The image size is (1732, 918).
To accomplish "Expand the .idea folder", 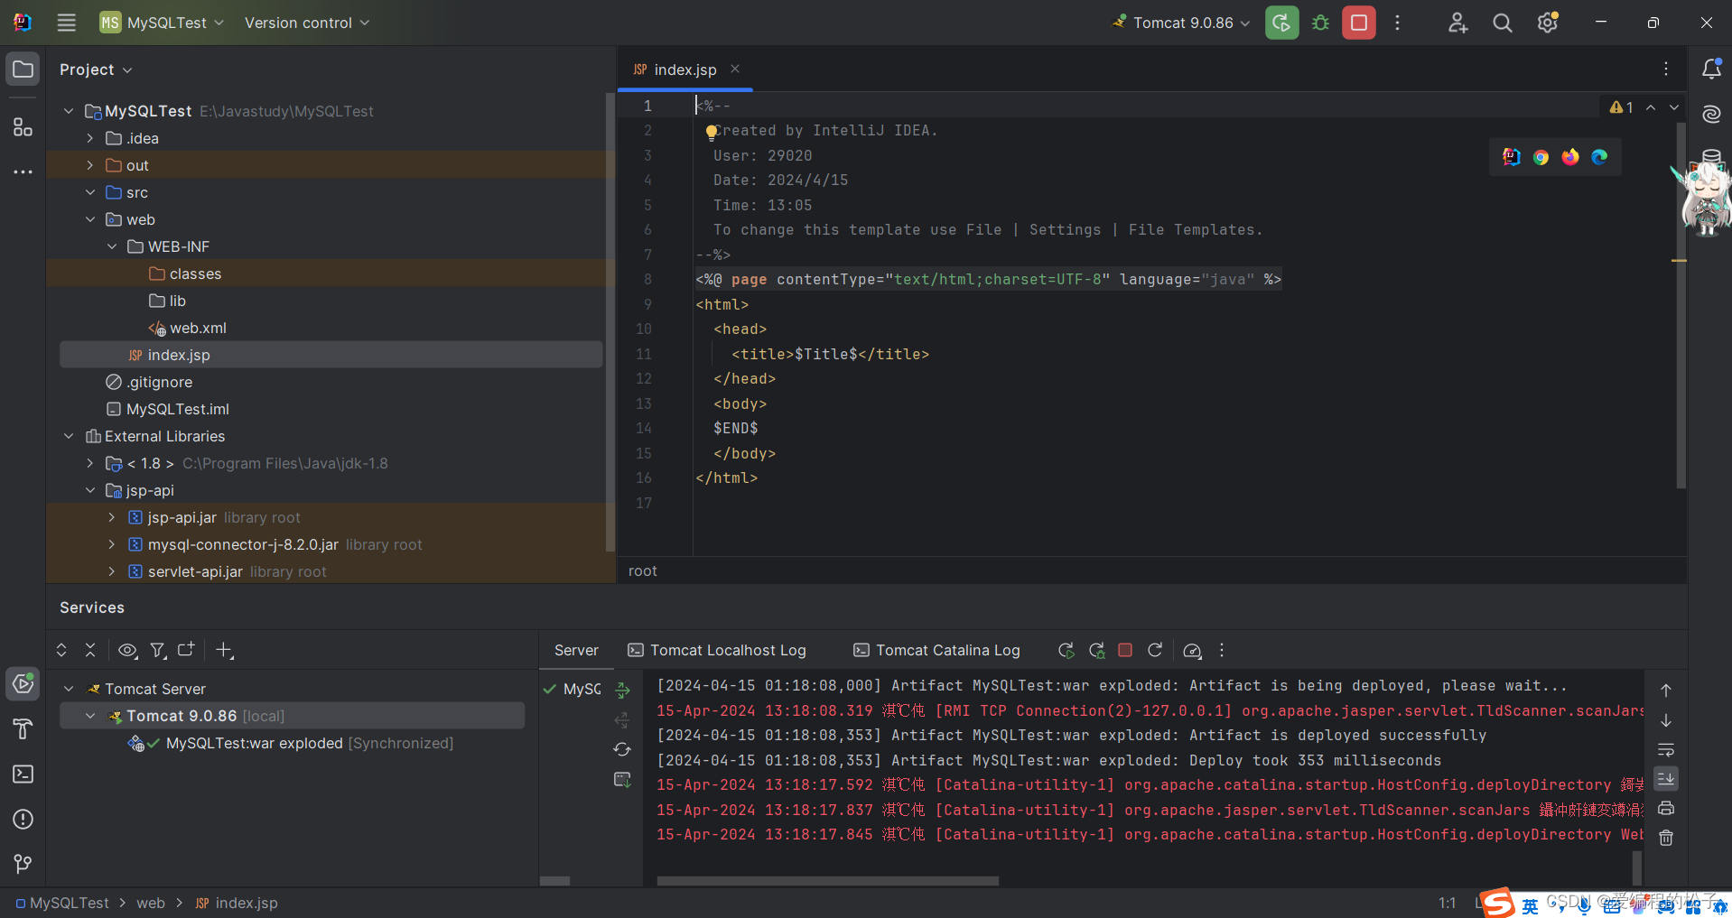I will (90, 138).
